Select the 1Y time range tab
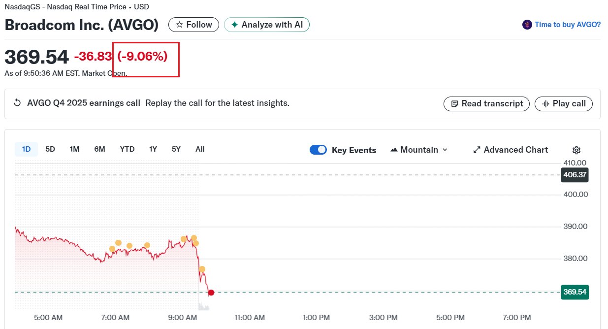608x329 pixels. tap(153, 149)
